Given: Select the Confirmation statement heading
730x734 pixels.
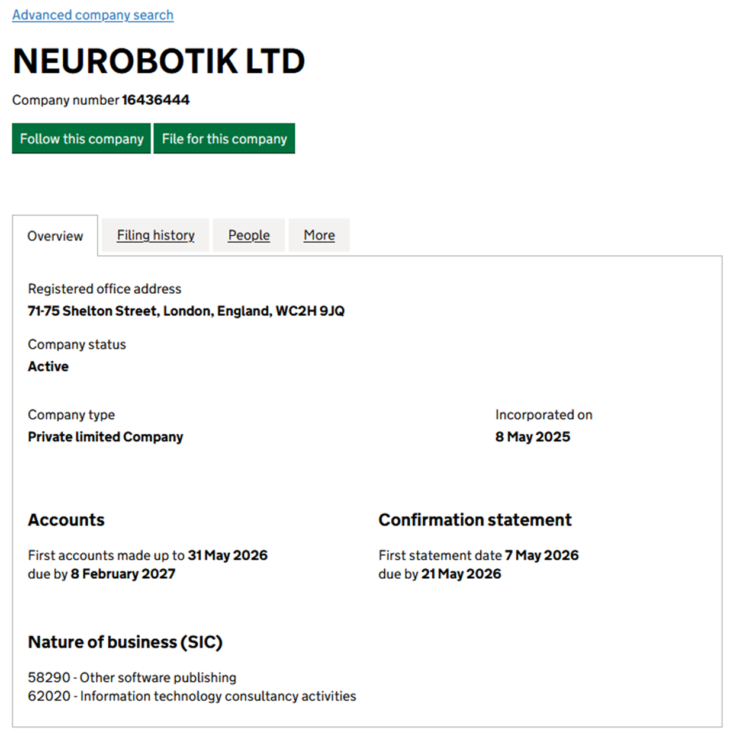Looking at the screenshot, I should coord(474,520).
